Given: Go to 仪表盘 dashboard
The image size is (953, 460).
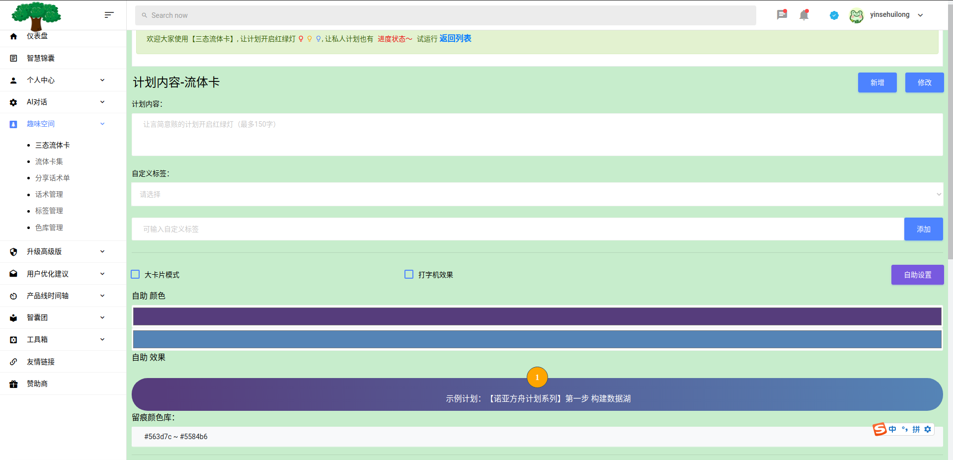Looking at the screenshot, I should (x=37, y=36).
